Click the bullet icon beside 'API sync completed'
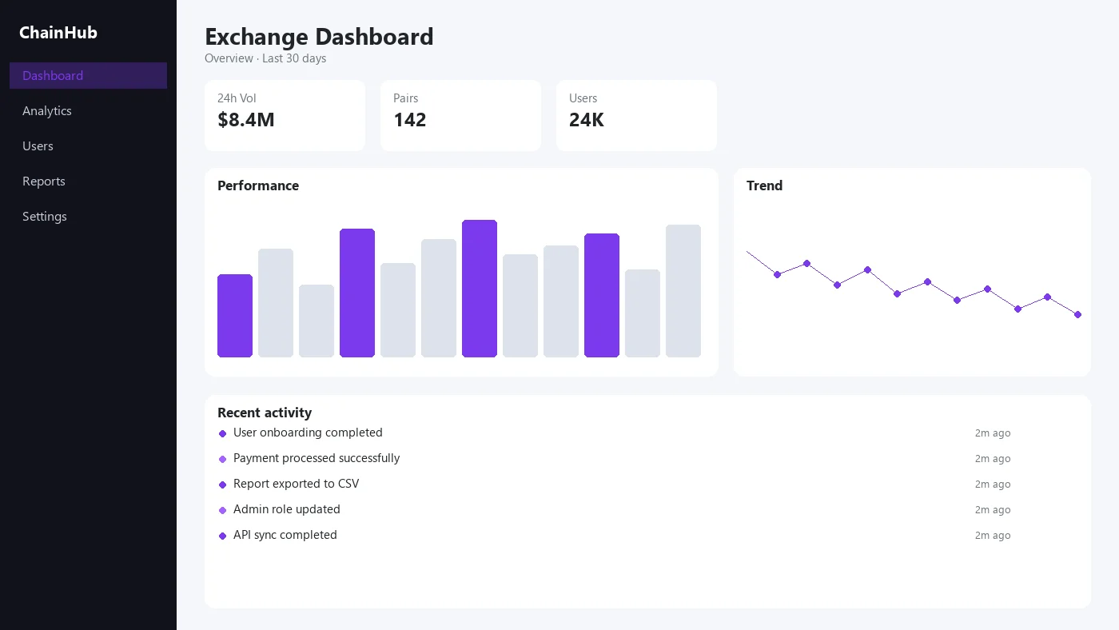Screen dimensions: 1119x630 [x=222, y=536]
